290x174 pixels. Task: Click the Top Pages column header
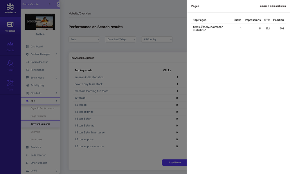[x=199, y=20]
